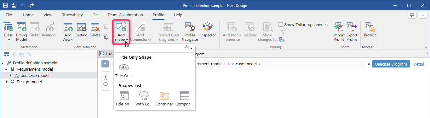The height and width of the screenshot is (118, 430).
Task: Enable Show Tailoring changes checkbox
Action: point(281,24)
